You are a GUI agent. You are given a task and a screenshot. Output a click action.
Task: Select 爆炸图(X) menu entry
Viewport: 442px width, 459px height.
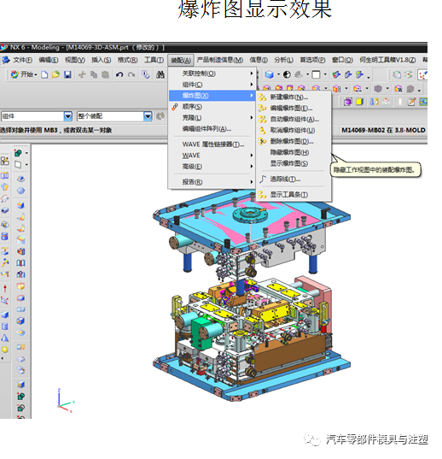(212, 96)
